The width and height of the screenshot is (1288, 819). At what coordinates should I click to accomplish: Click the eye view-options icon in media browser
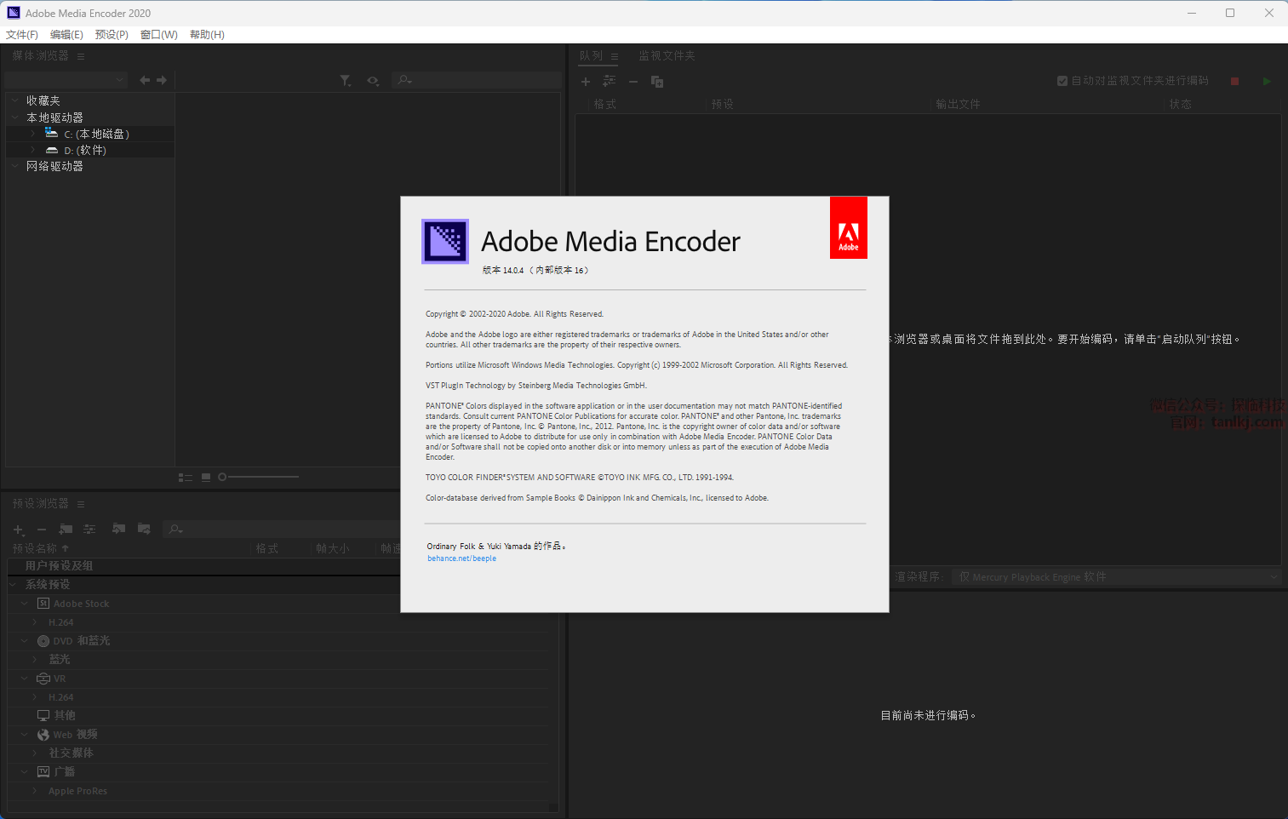[373, 80]
